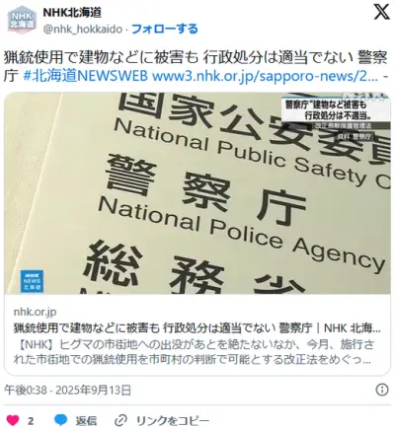This screenshot has height=427, width=395.
Task: Click the like count 2
Action: click(31, 421)
